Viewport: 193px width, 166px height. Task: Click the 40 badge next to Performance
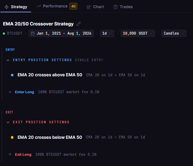coord(73,6)
